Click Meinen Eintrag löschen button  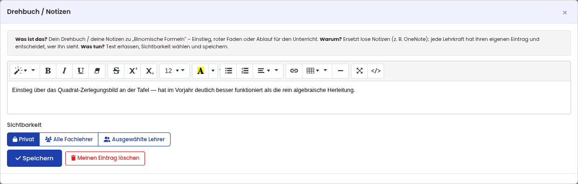105,158
